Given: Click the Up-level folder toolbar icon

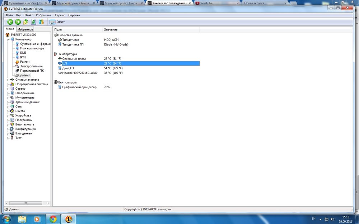Looking at the screenshot, I should 25,22.
